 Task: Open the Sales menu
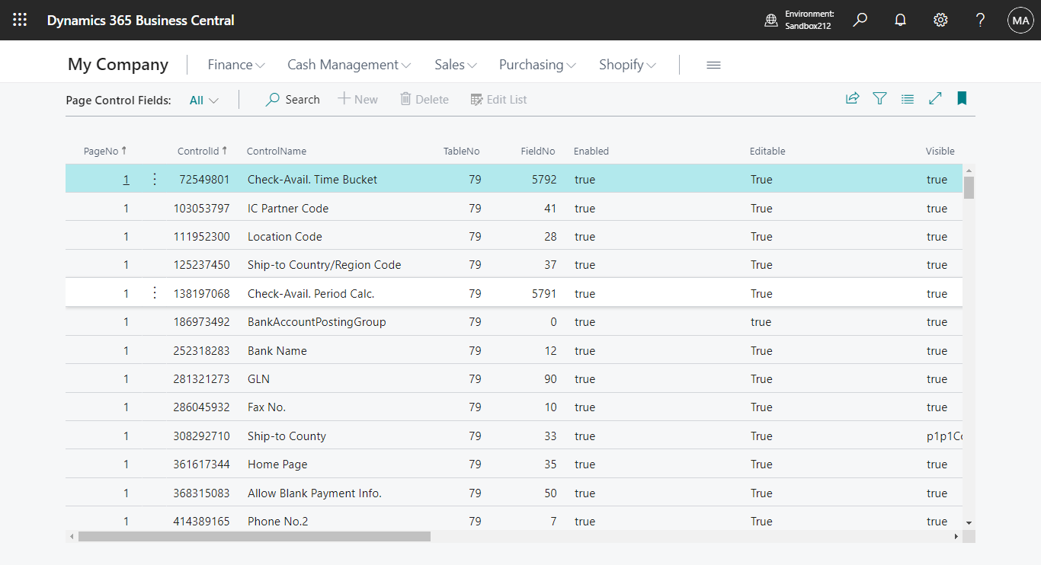pos(454,65)
